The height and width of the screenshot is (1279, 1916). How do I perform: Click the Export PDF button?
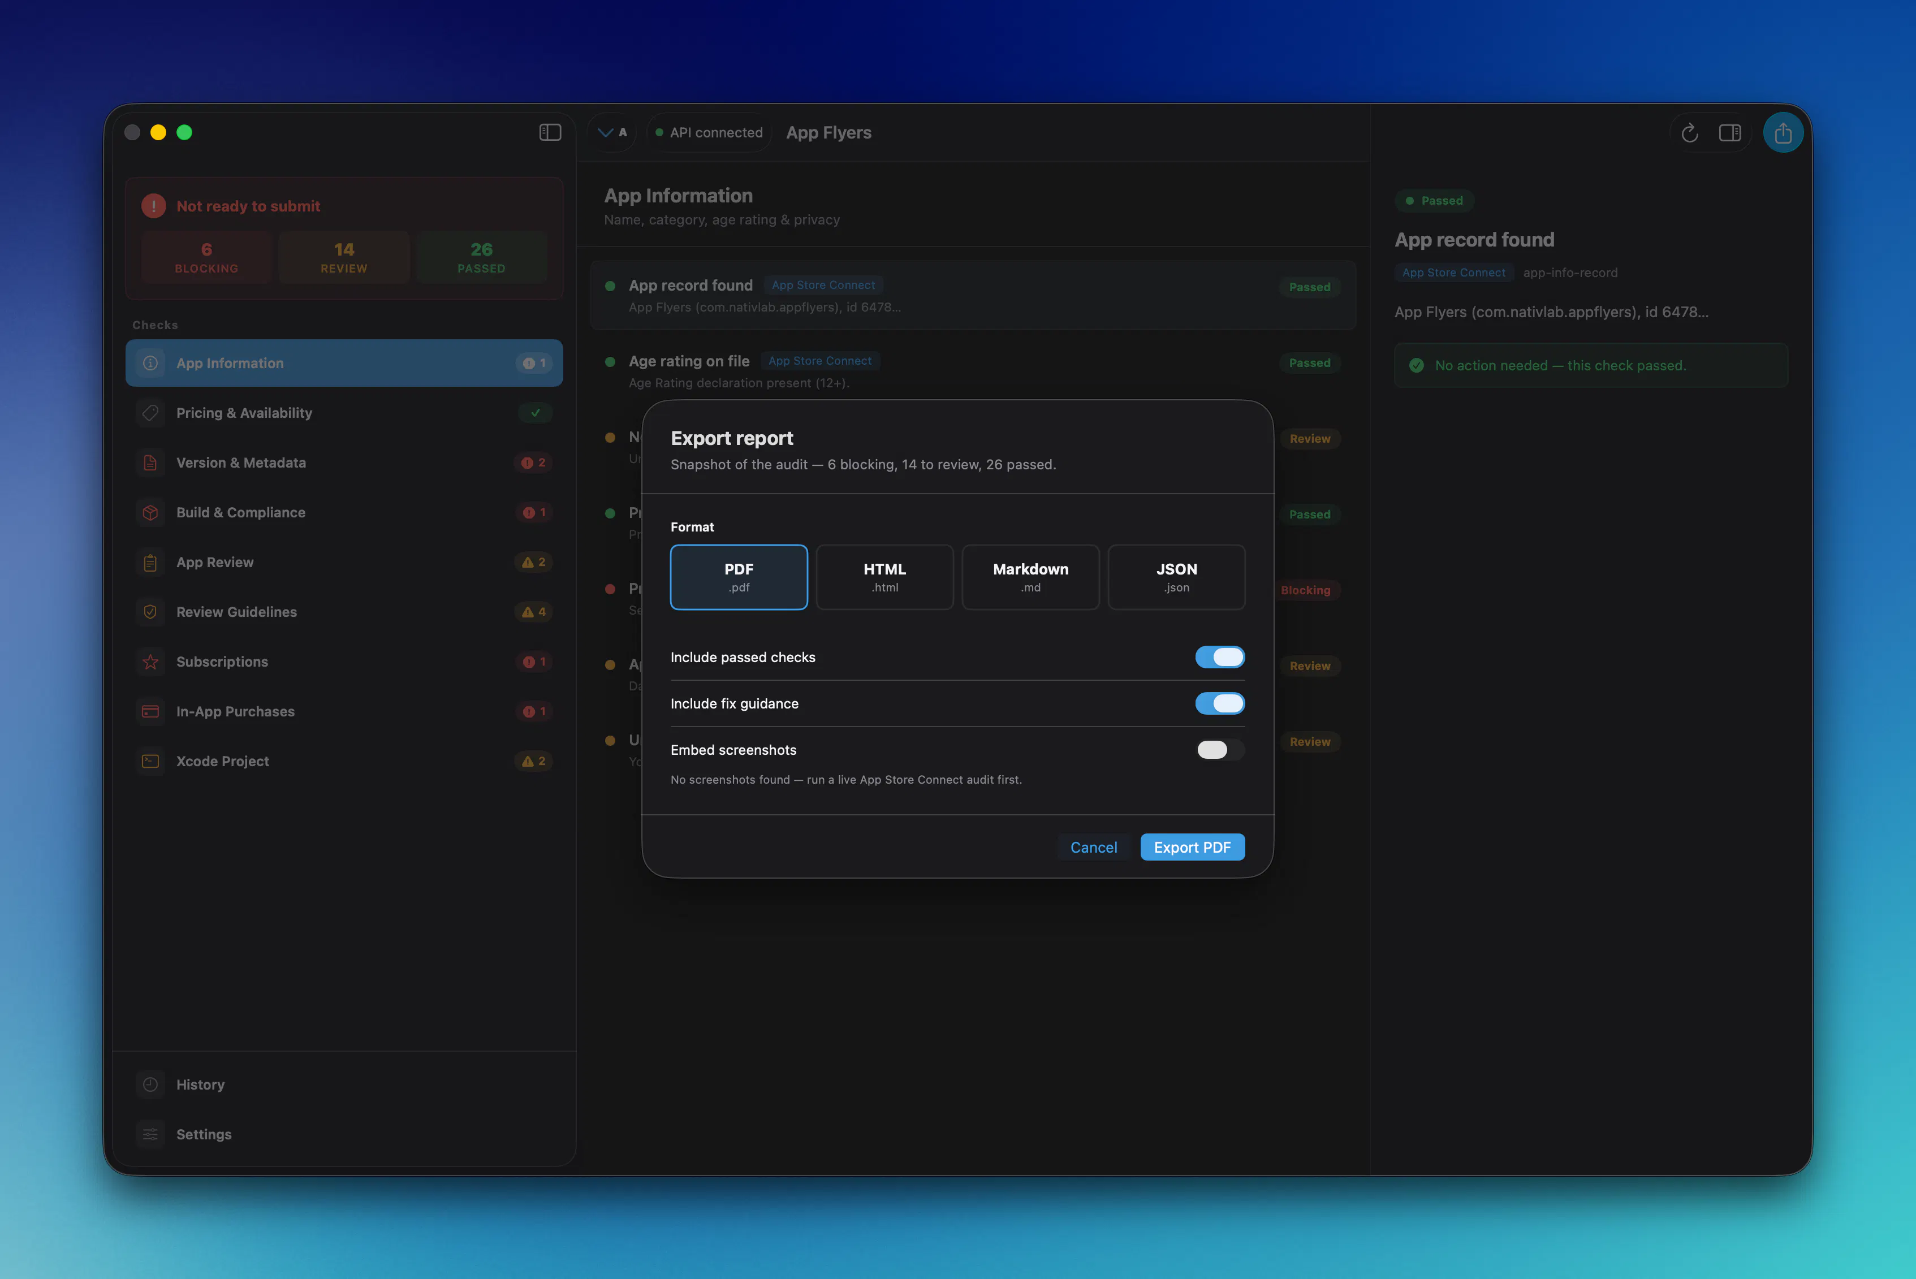click(x=1192, y=846)
